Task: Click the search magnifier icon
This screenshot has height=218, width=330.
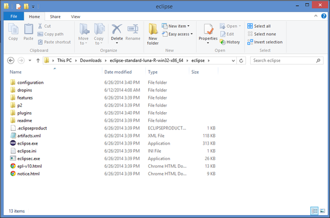Action: (318, 61)
